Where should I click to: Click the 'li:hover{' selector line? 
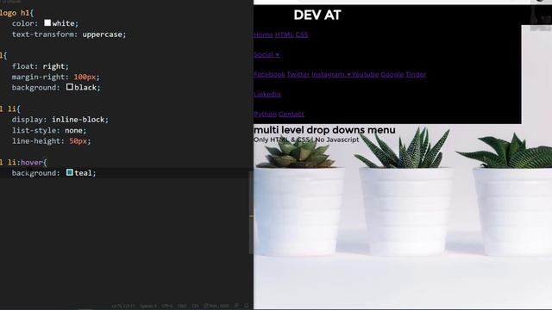(x=23, y=163)
